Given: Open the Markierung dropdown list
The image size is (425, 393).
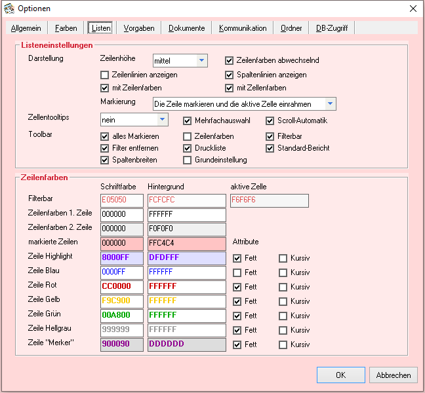Looking at the screenshot, I should click(331, 104).
